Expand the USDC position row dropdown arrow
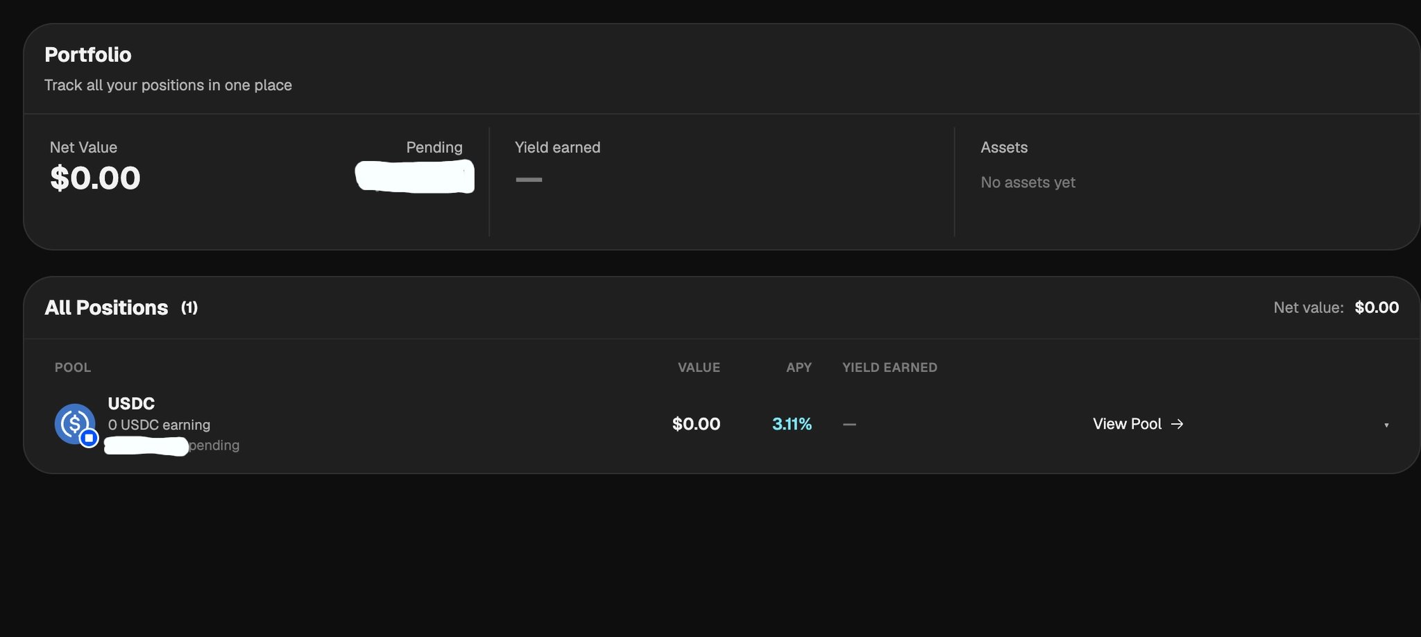Viewport: 1421px width, 637px height. 1386,425
